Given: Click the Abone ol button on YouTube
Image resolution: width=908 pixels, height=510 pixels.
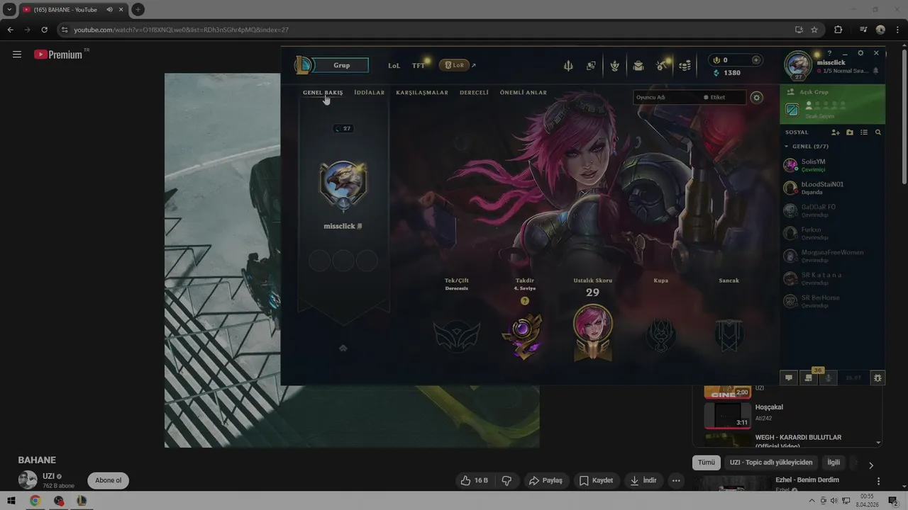Looking at the screenshot, I should [109, 480].
